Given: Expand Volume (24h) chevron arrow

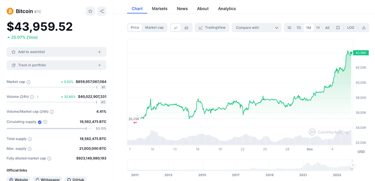Looking at the screenshot, I should 37,97.
